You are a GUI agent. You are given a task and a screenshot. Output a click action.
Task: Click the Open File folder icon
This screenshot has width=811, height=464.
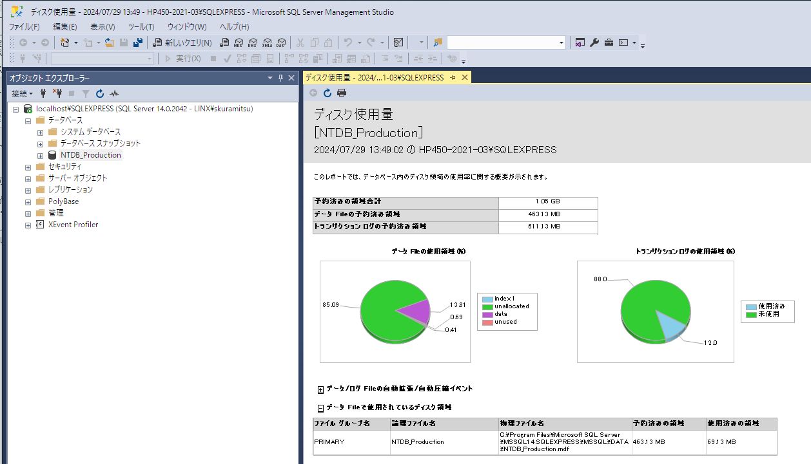point(110,42)
